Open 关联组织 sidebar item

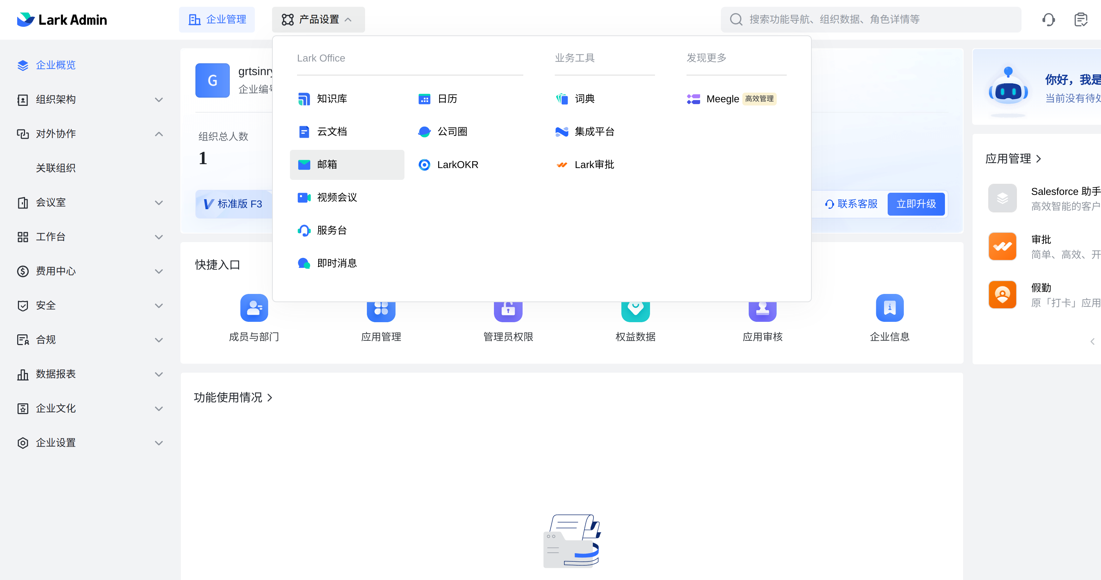[55, 168]
